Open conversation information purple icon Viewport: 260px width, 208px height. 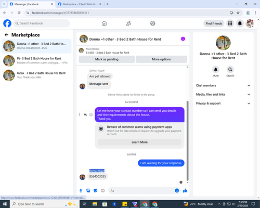point(183,39)
